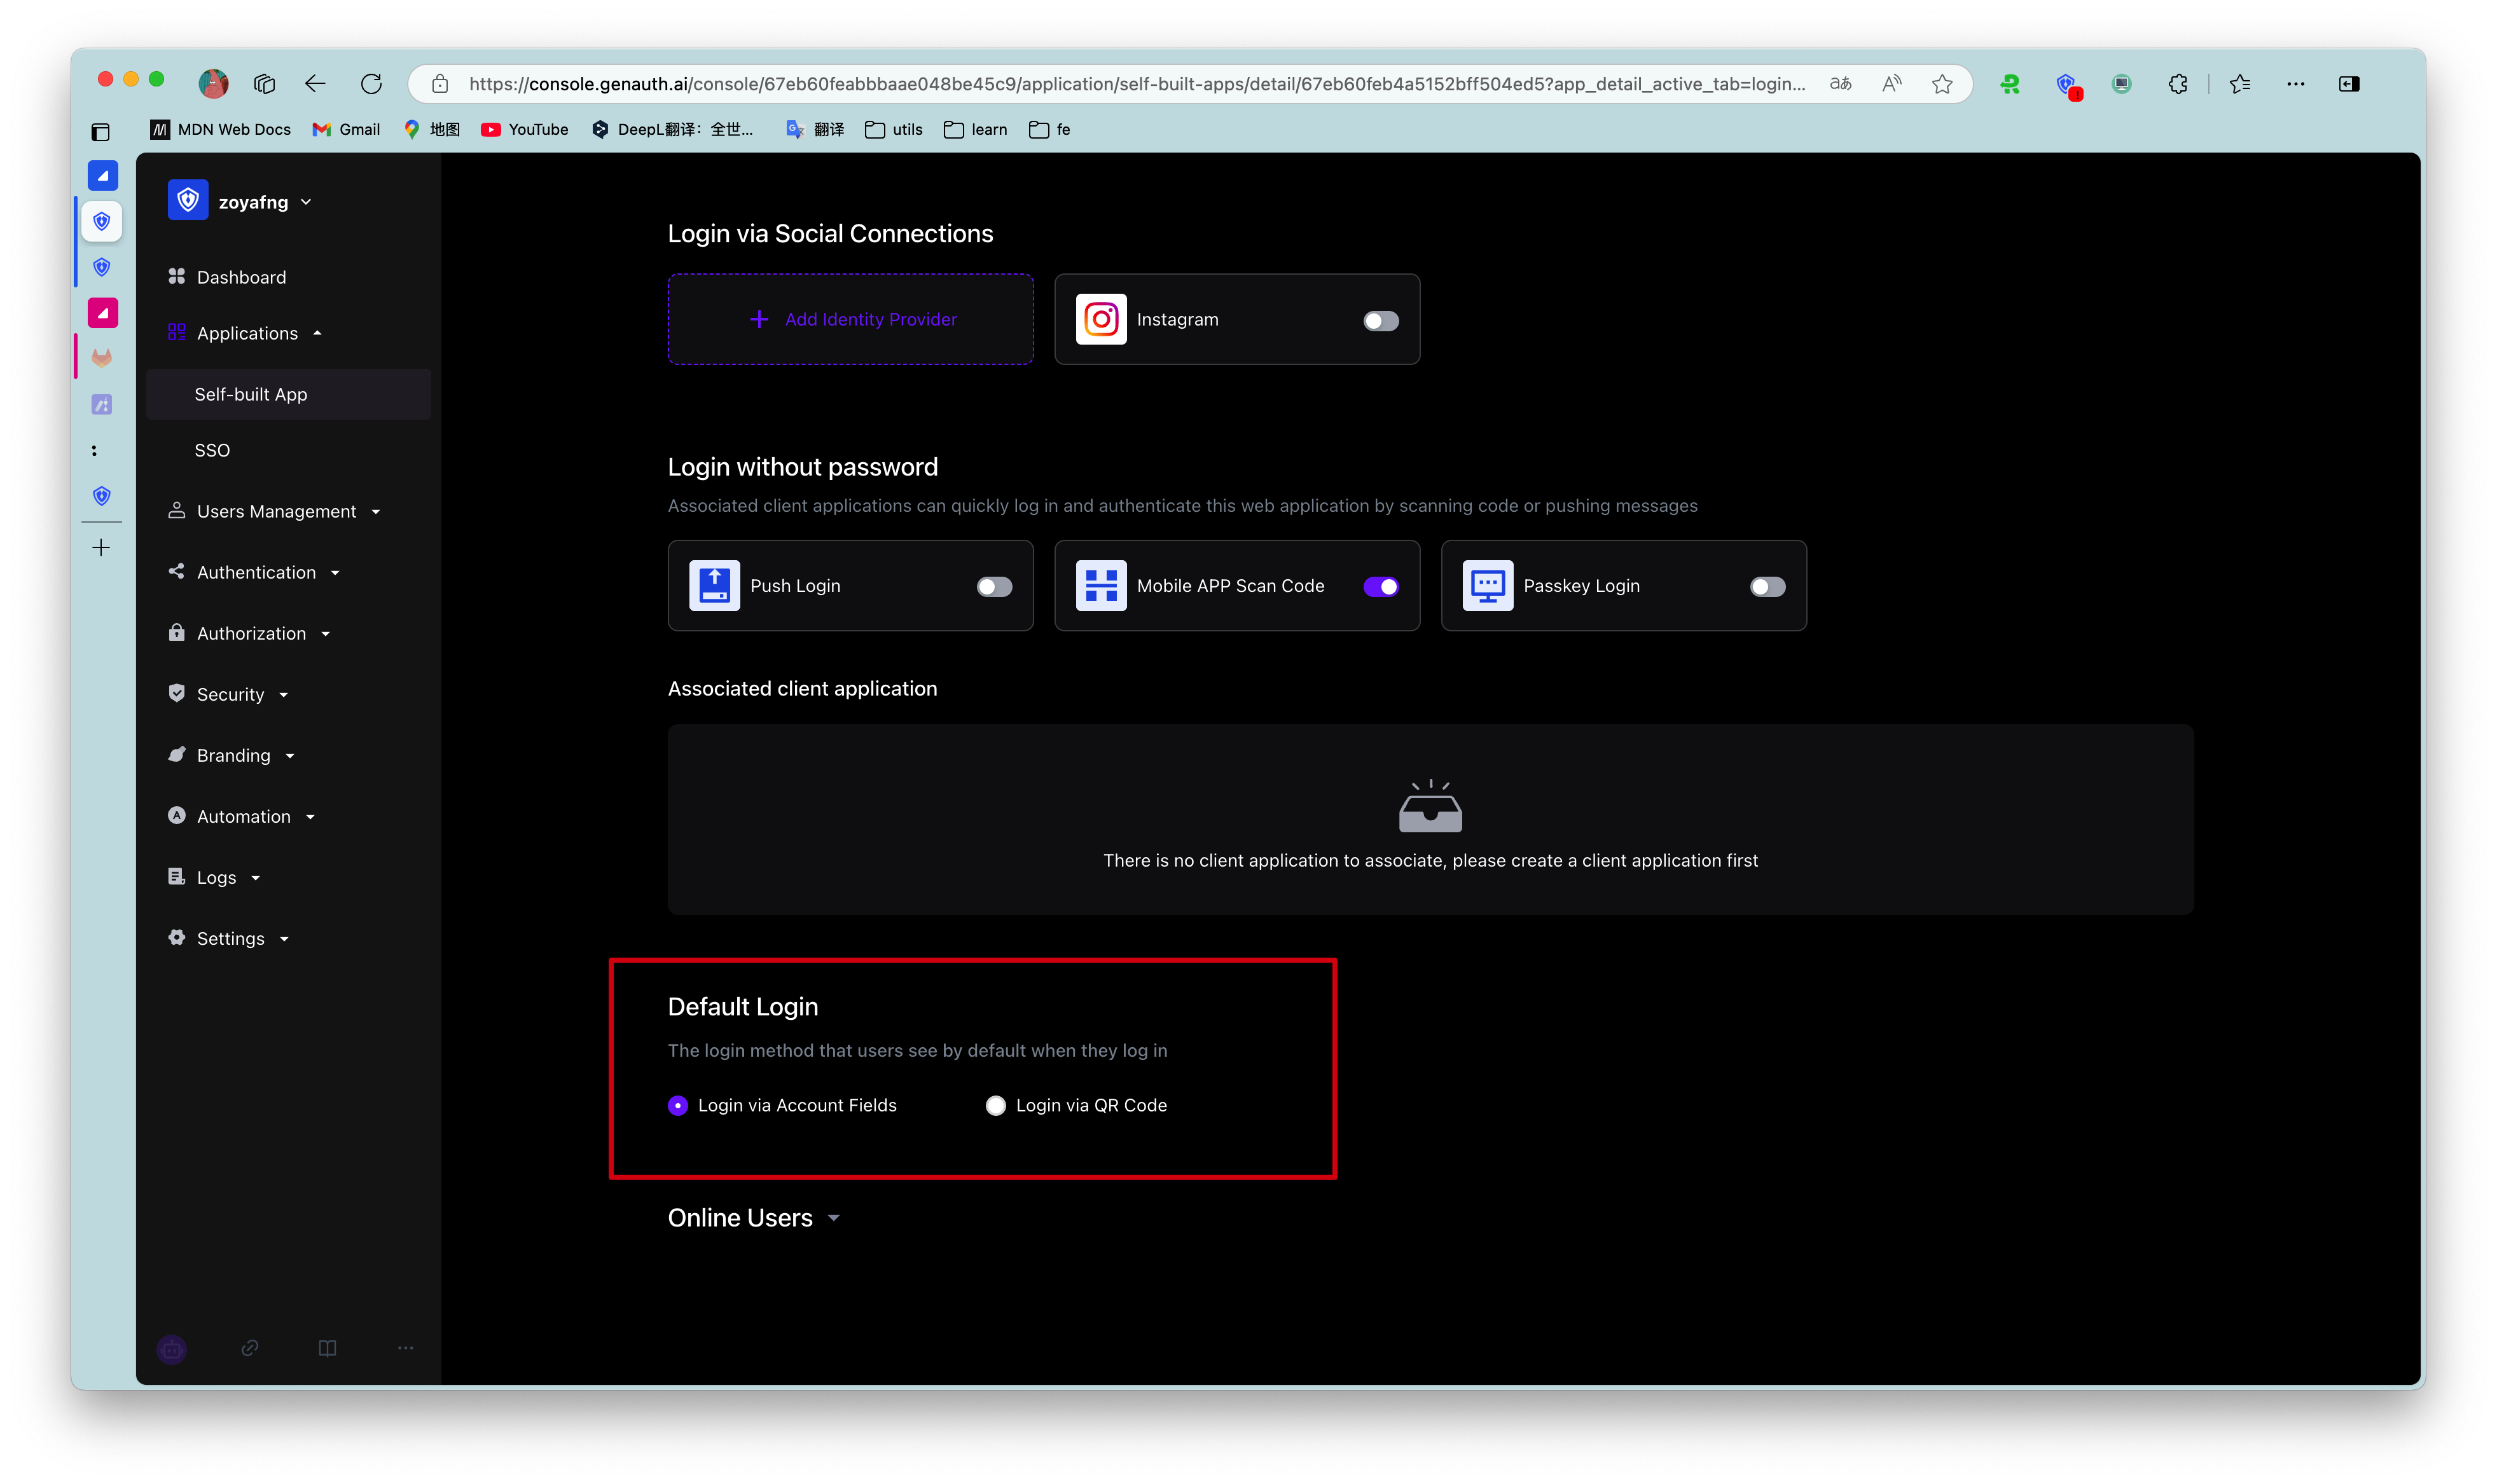This screenshot has width=2497, height=1484.
Task: Open the SSO menu entry
Action: click(x=212, y=450)
